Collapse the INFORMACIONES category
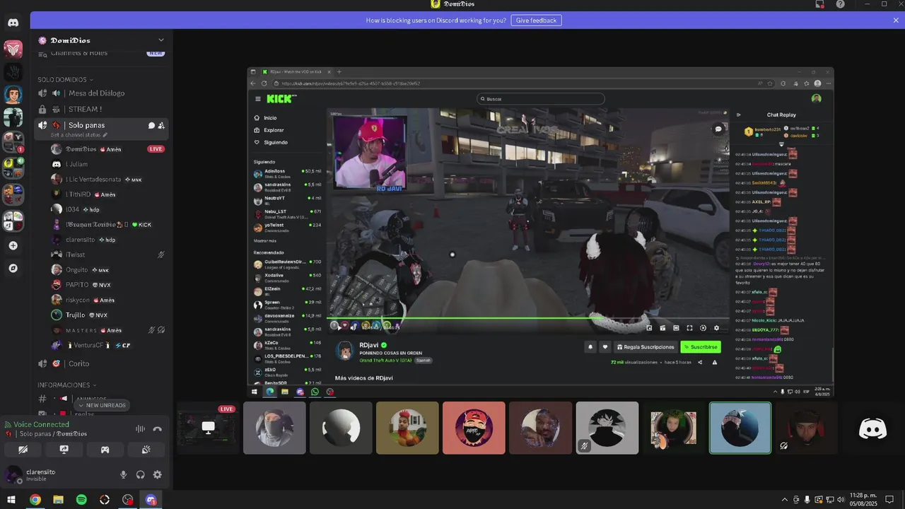 66,385
